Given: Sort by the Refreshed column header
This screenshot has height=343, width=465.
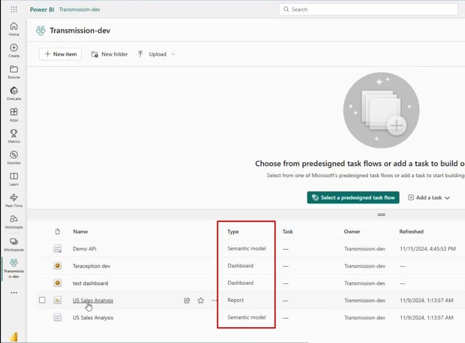Looking at the screenshot, I should pos(411,231).
